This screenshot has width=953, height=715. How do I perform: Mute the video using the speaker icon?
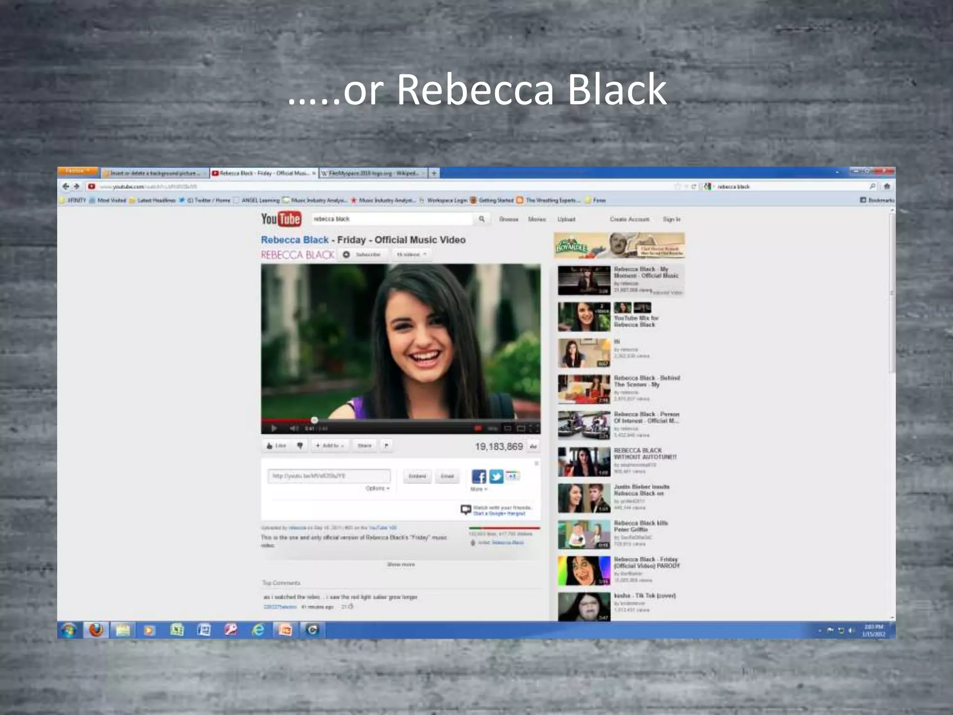click(294, 428)
